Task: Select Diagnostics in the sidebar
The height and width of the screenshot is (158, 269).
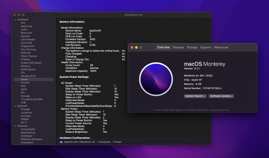Action: (28, 46)
